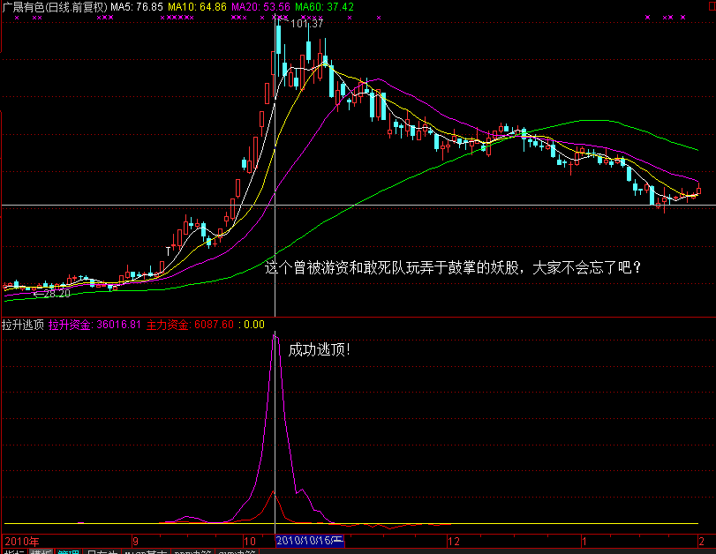Click the highlighted 2010/10/15 date box
The width and height of the screenshot is (716, 554).
tap(310, 542)
